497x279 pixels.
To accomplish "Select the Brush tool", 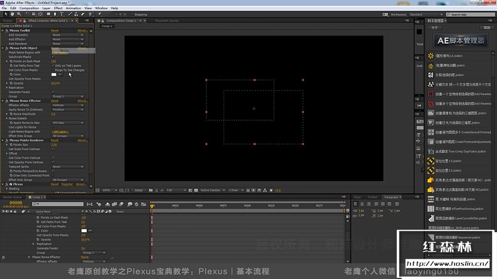I will (69, 14).
